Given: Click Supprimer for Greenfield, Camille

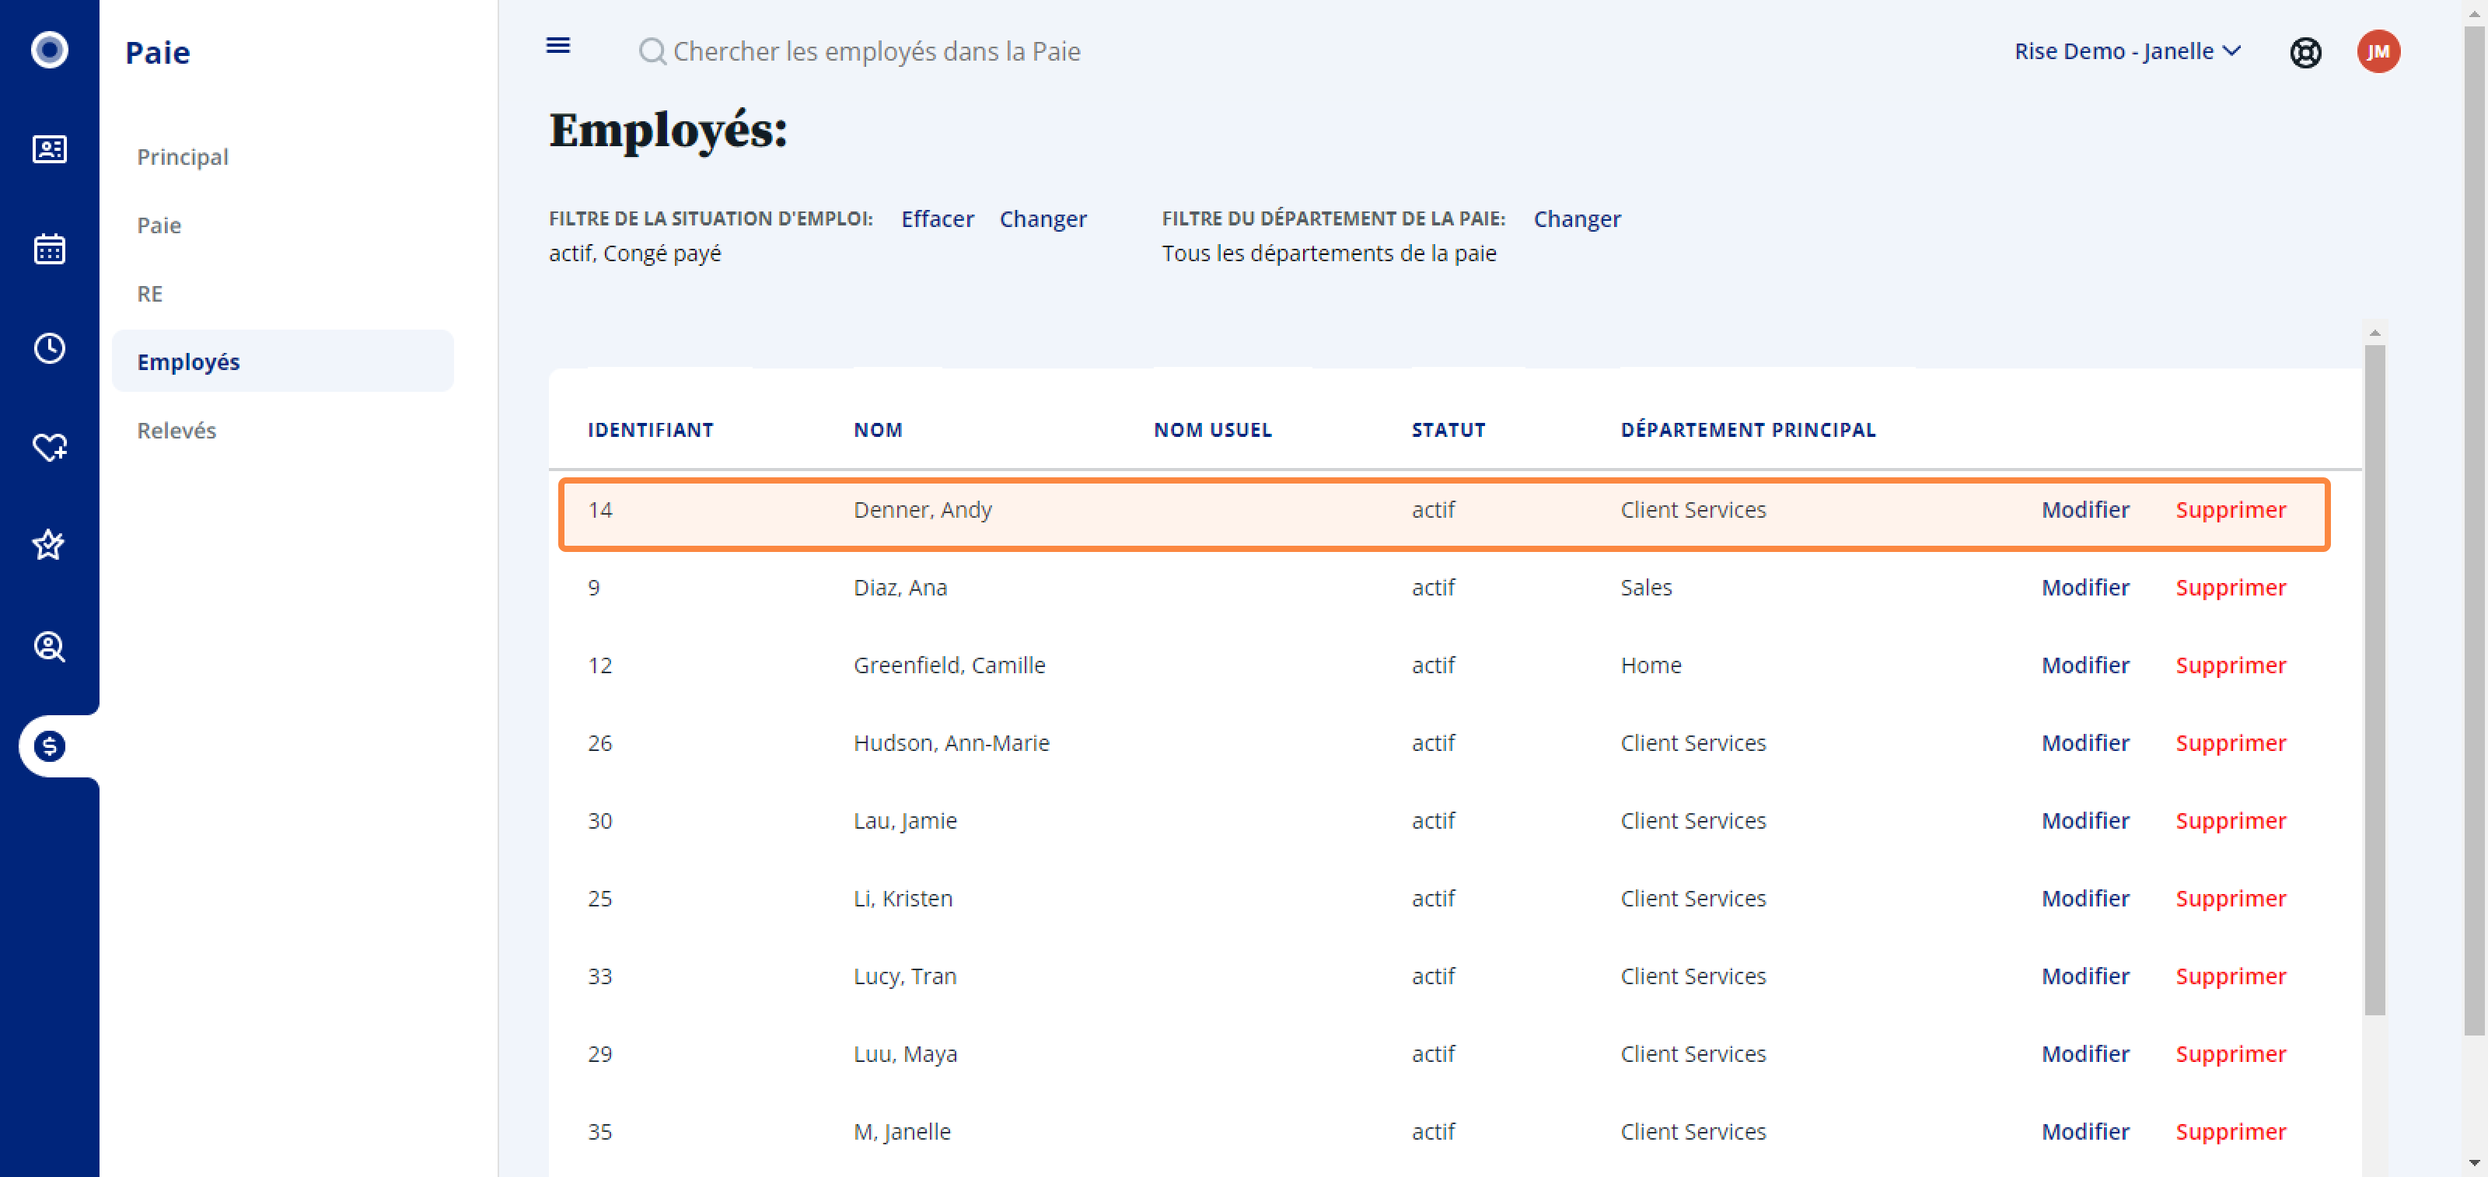Looking at the screenshot, I should tap(2230, 665).
